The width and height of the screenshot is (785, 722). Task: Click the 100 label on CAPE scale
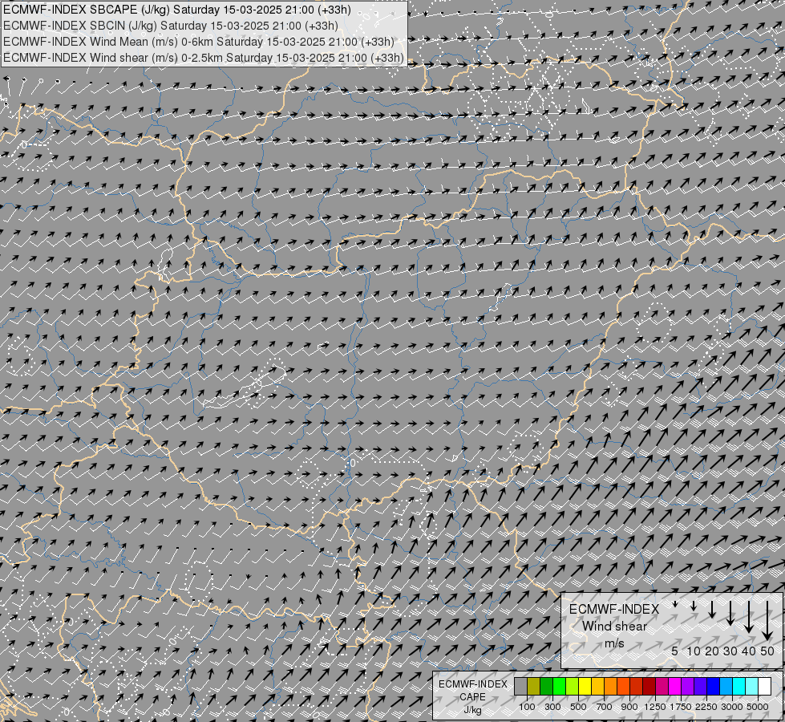[527, 707]
